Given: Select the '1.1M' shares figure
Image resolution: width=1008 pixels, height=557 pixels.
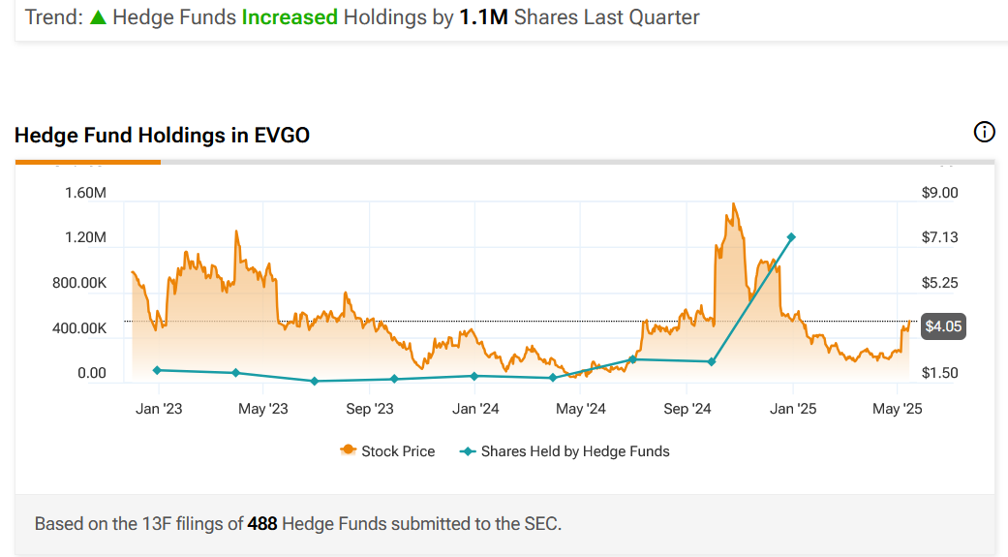Looking at the screenshot, I should (x=483, y=17).
